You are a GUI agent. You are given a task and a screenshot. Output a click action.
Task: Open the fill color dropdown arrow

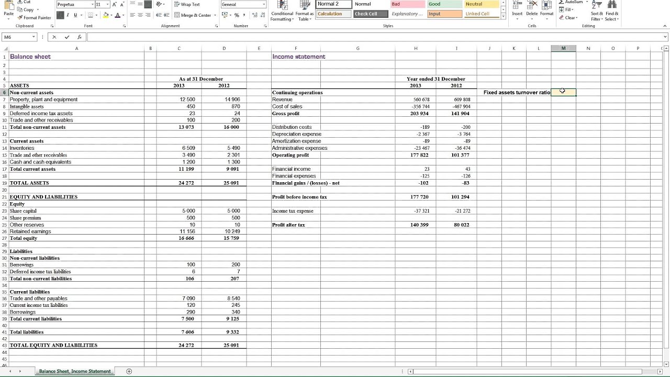(111, 15)
